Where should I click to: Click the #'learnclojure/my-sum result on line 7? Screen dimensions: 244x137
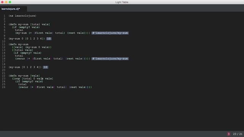coord(110,33)
